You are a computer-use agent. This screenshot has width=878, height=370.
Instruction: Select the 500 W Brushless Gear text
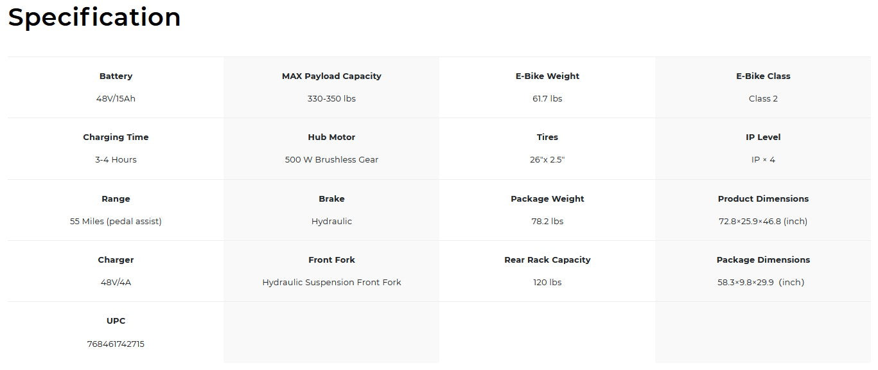pyautogui.click(x=331, y=159)
